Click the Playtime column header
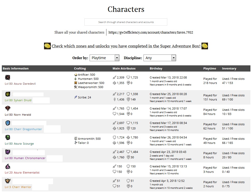Image resolution: width=252 pixels, height=195 pixels. 210,68
